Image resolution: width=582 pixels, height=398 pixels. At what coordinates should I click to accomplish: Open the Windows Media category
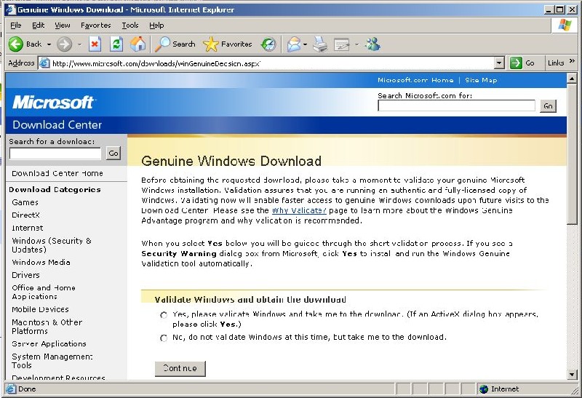41,262
